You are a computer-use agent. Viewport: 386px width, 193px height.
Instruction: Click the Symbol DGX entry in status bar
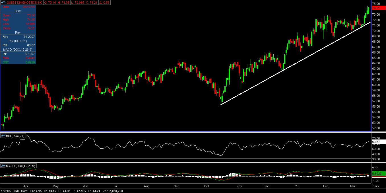tap(10, 191)
